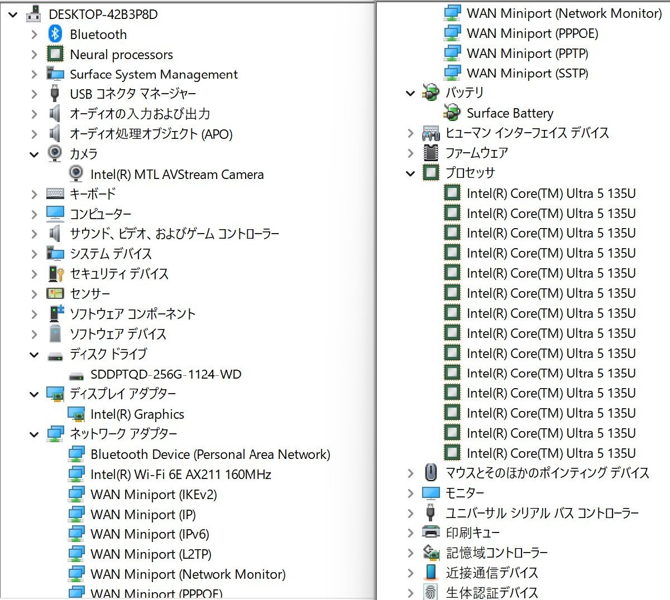The image size is (670, 600).
Task: Select WAN Miniport (IKEv2)
Action: (154, 495)
